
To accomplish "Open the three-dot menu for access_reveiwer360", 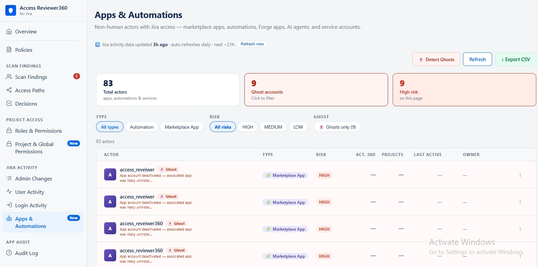I will [x=520, y=229].
